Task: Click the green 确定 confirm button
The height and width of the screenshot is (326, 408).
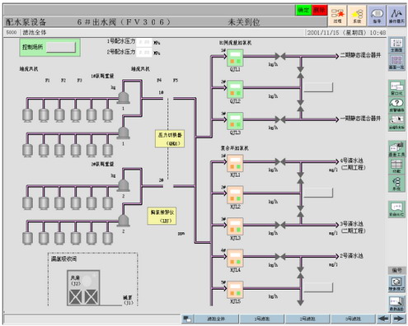Action: [x=303, y=11]
